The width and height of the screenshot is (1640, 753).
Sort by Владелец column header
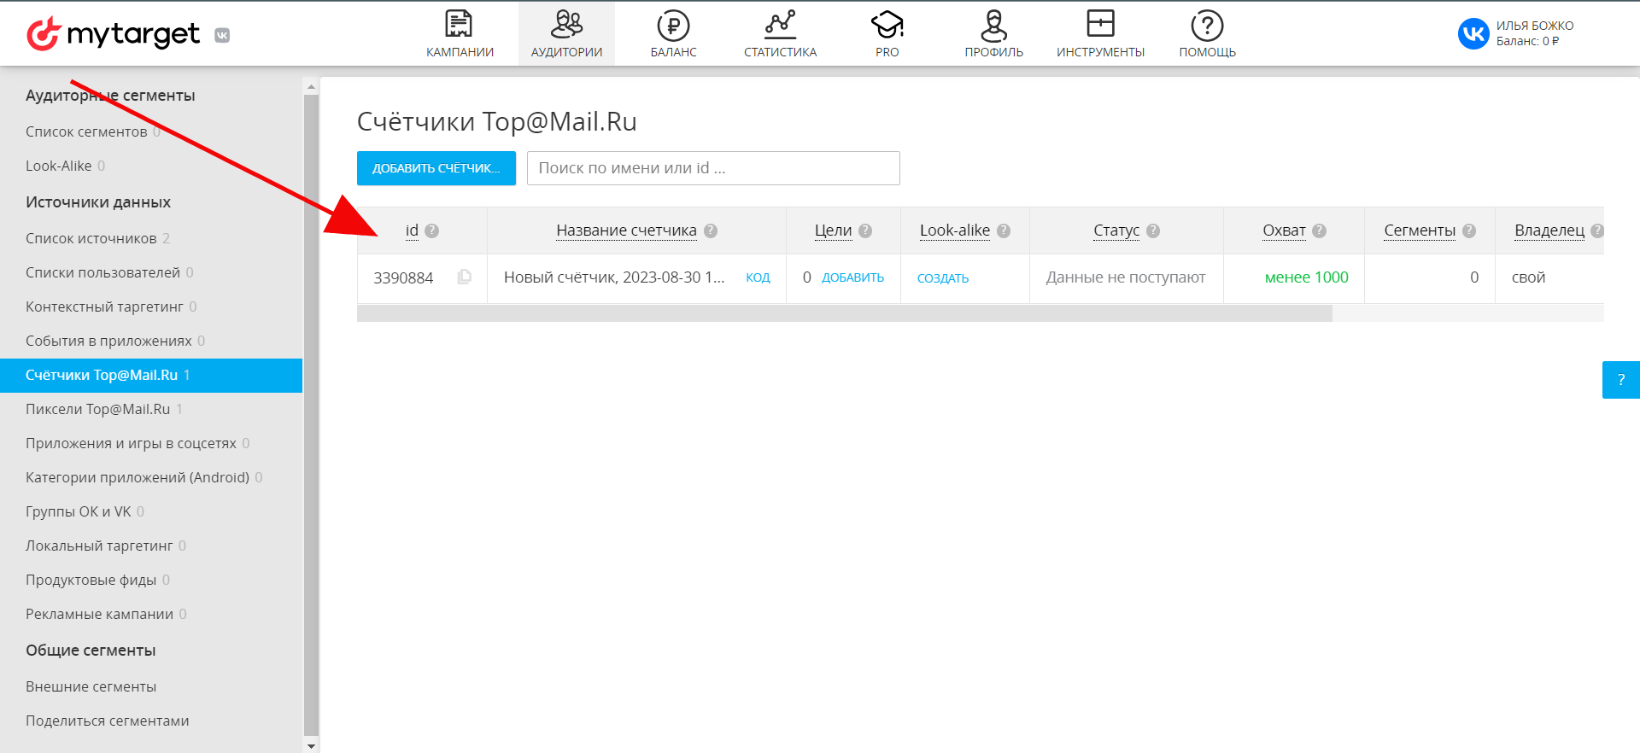pos(1549,231)
